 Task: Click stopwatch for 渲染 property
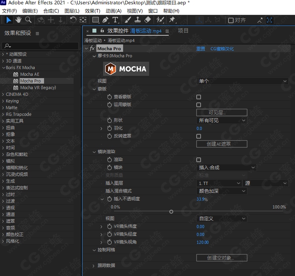point(109,160)
